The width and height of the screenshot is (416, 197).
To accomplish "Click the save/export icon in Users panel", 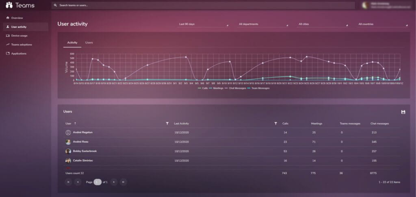I will [403, 112].
